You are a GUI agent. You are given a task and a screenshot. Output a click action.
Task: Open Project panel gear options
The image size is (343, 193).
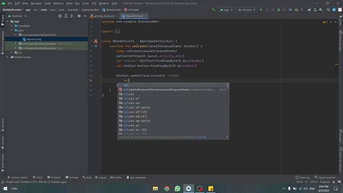pos(79,16)
